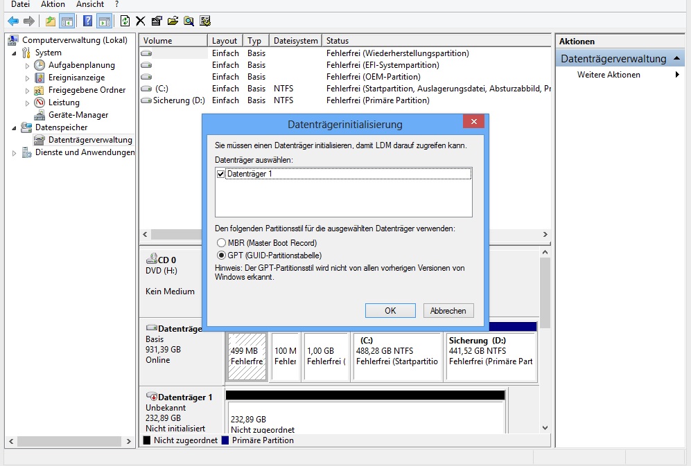Click the Computerverwaltung (Lokal) root icon
691x466 pixels.
click(13, 40)
